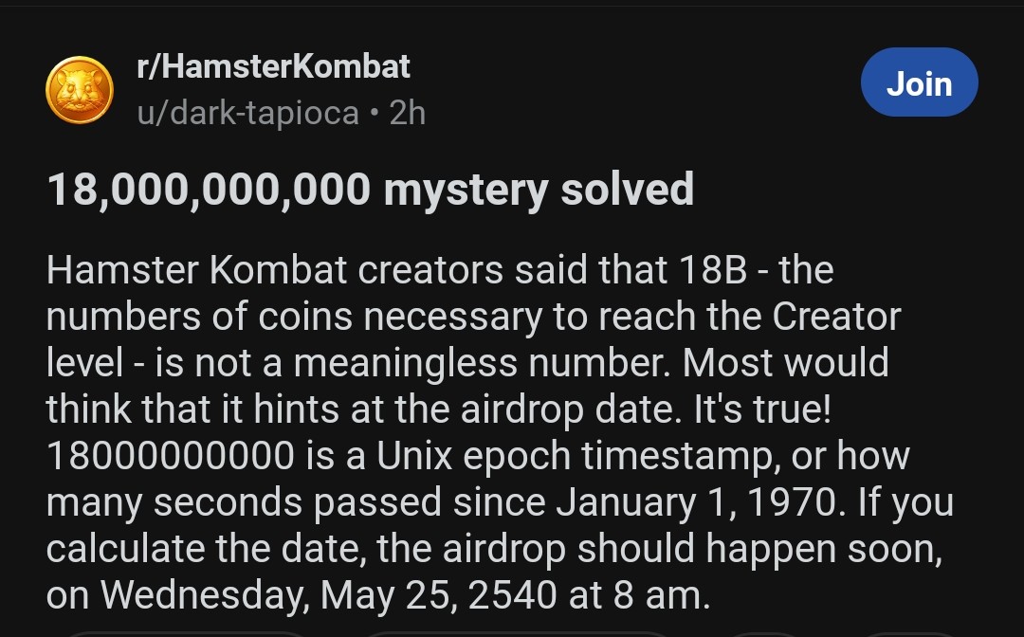1024x637 pixels.
Task: Click the '18B' text in the body
Action: click(712, 269)
